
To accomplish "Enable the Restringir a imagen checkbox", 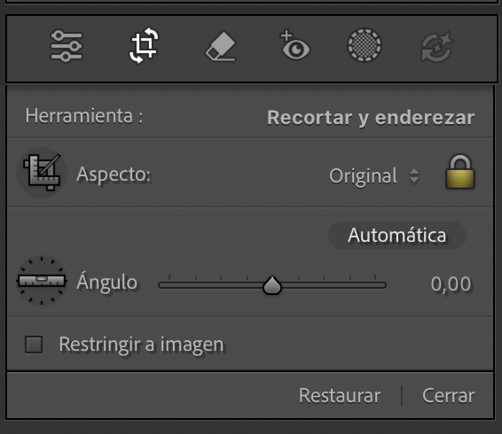I will click(x=34, y=345).
